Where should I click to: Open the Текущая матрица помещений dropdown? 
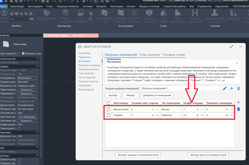point(180,88)
